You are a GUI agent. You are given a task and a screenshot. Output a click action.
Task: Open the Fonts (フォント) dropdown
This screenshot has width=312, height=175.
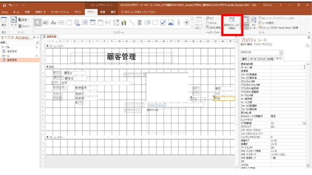click(24, 26)
